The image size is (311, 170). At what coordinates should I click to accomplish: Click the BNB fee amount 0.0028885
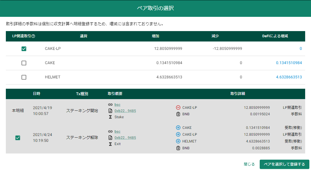click(x=261, y=148)
